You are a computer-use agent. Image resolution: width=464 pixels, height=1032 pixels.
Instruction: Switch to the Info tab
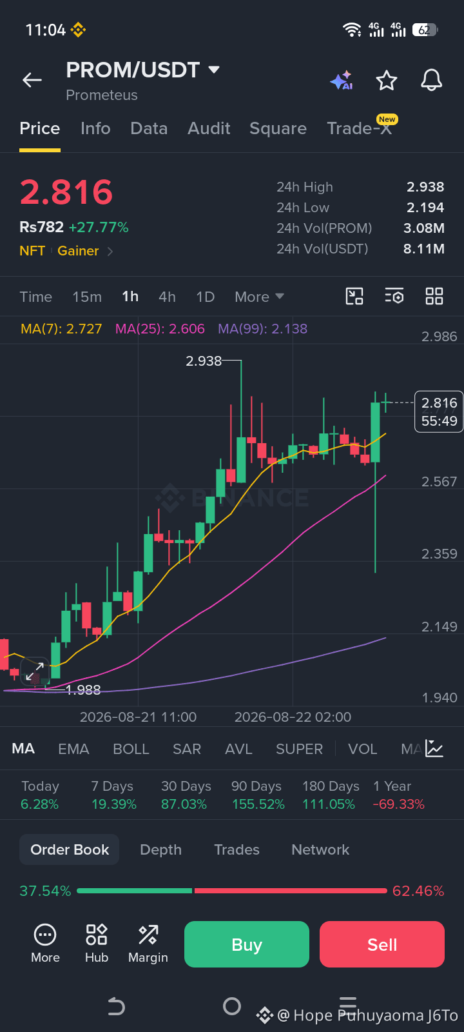95,128
